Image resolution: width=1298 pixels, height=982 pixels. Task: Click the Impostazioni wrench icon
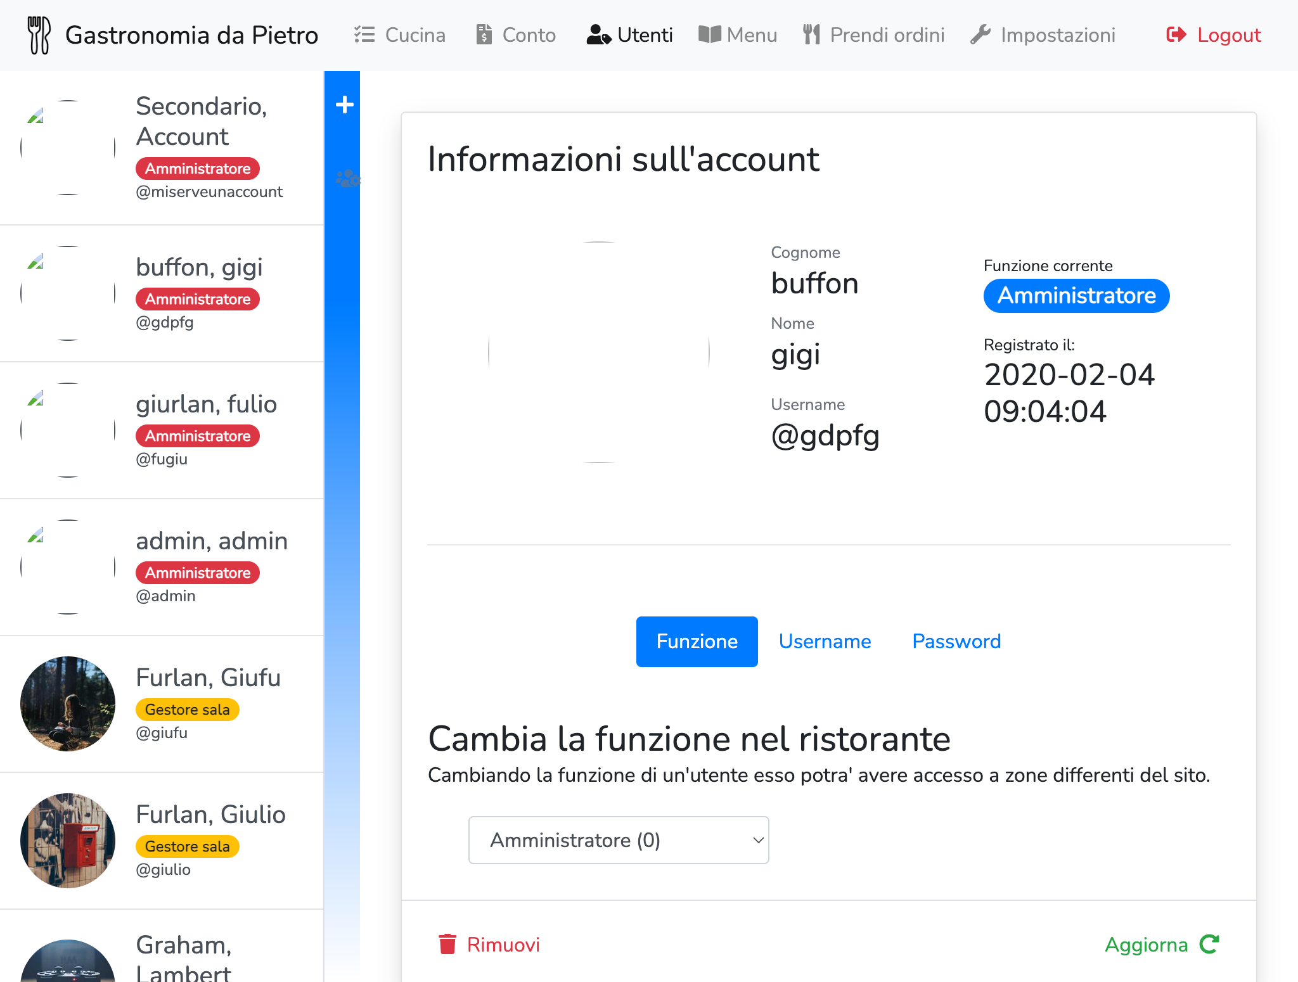click(x=980, y=34)
